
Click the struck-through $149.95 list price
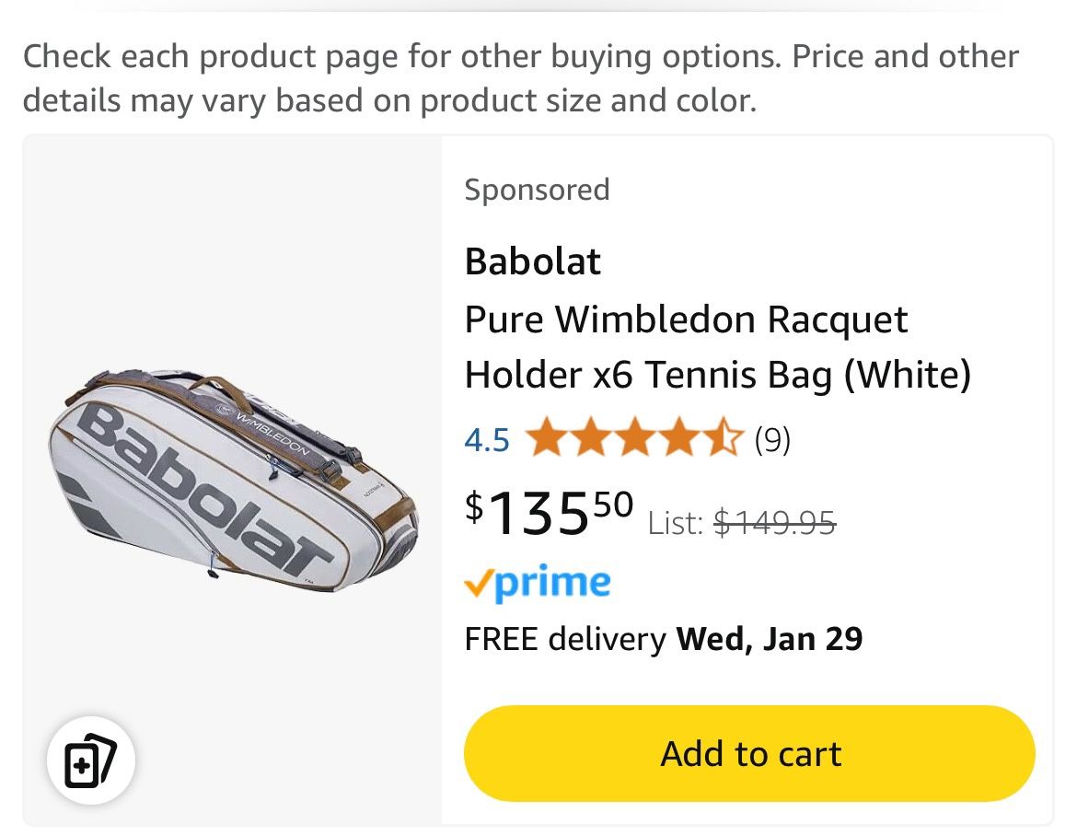tap(776, 523)
